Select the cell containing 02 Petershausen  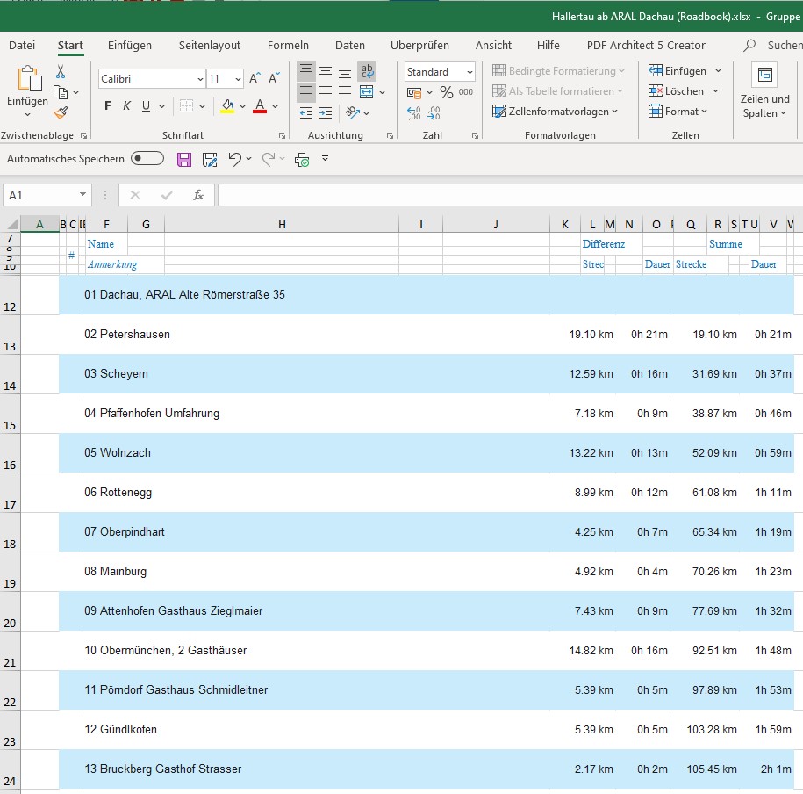(x=127, y=335)
